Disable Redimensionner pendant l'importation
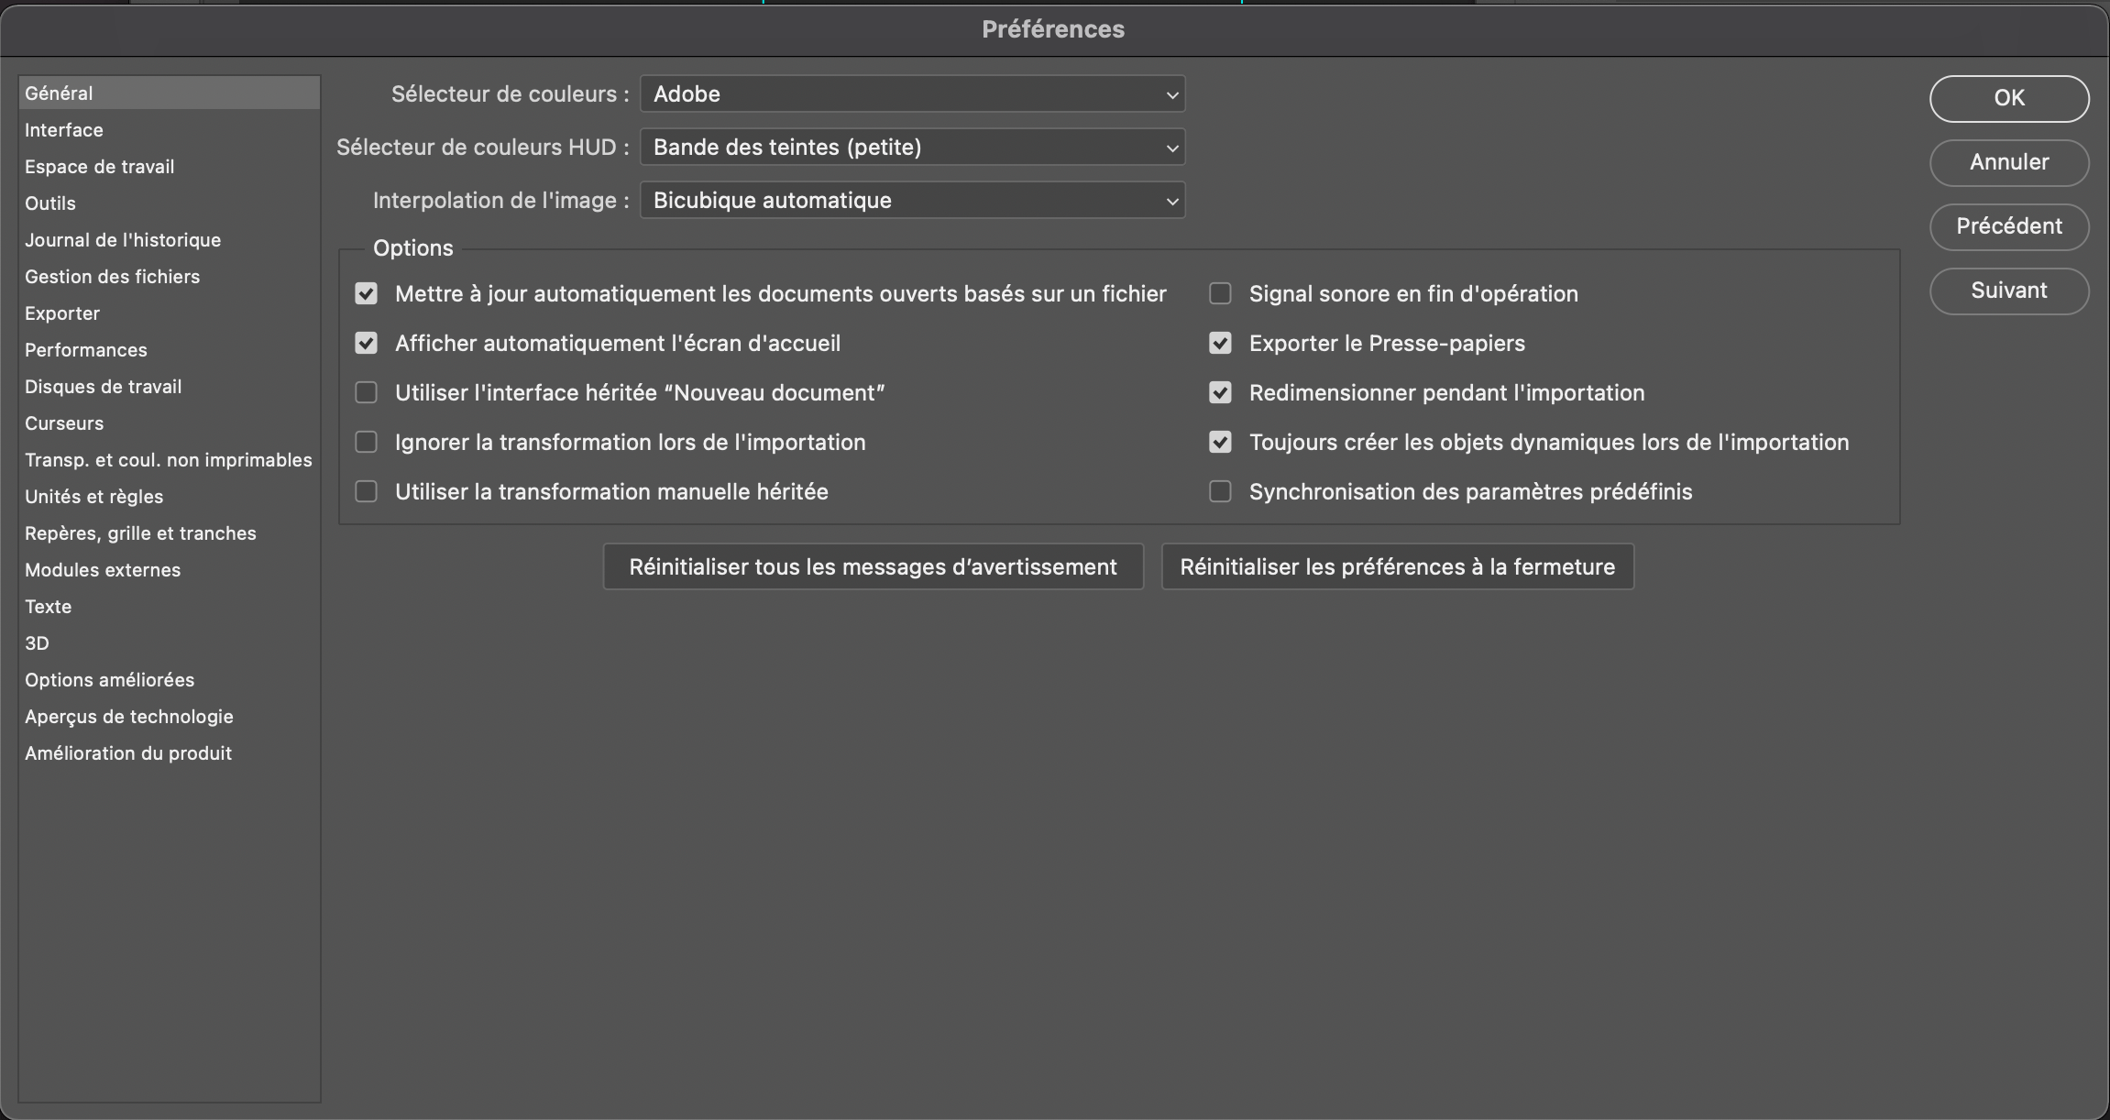The image size is (2110, 1120). [1220, 392]
